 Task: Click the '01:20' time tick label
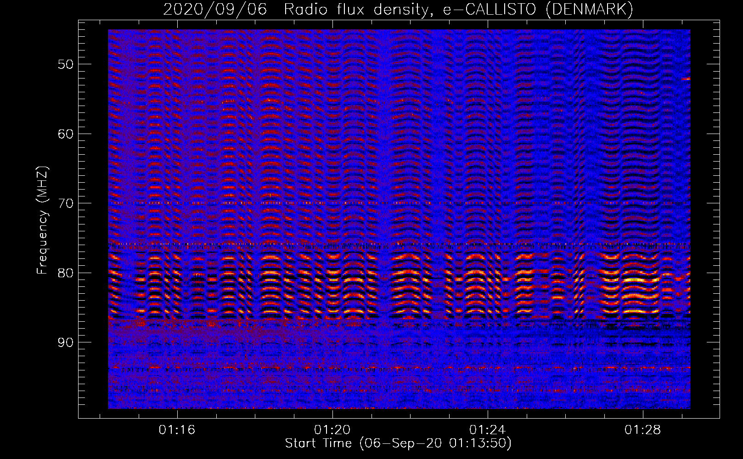pos(332,430)
